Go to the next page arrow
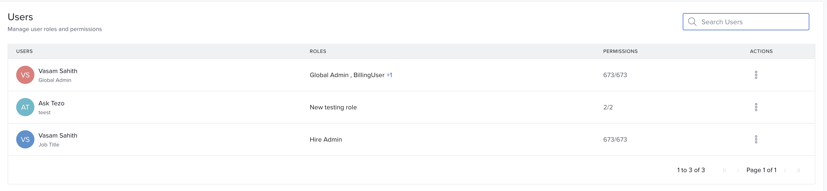The width and height of the screenshot is (827, 191). click(x=785, y=170)
